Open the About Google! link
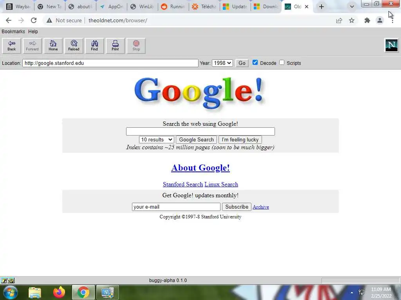 click(200, 168)
